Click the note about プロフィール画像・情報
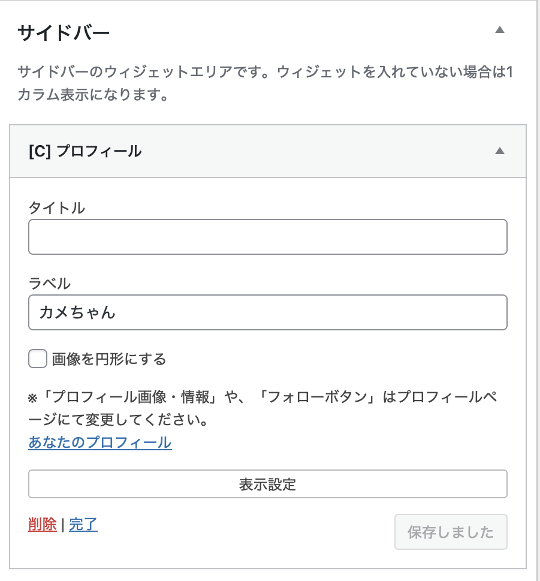The height and width of the screenshot is (581, 540). [x=264, y=408]
